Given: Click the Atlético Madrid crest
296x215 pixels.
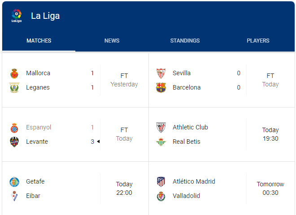Looking at the screenshot, I should pos(161,182).
